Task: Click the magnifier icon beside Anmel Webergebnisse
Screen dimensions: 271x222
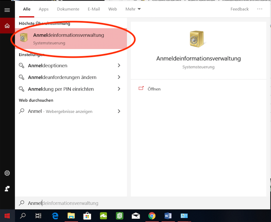Action: click(21, 111)
